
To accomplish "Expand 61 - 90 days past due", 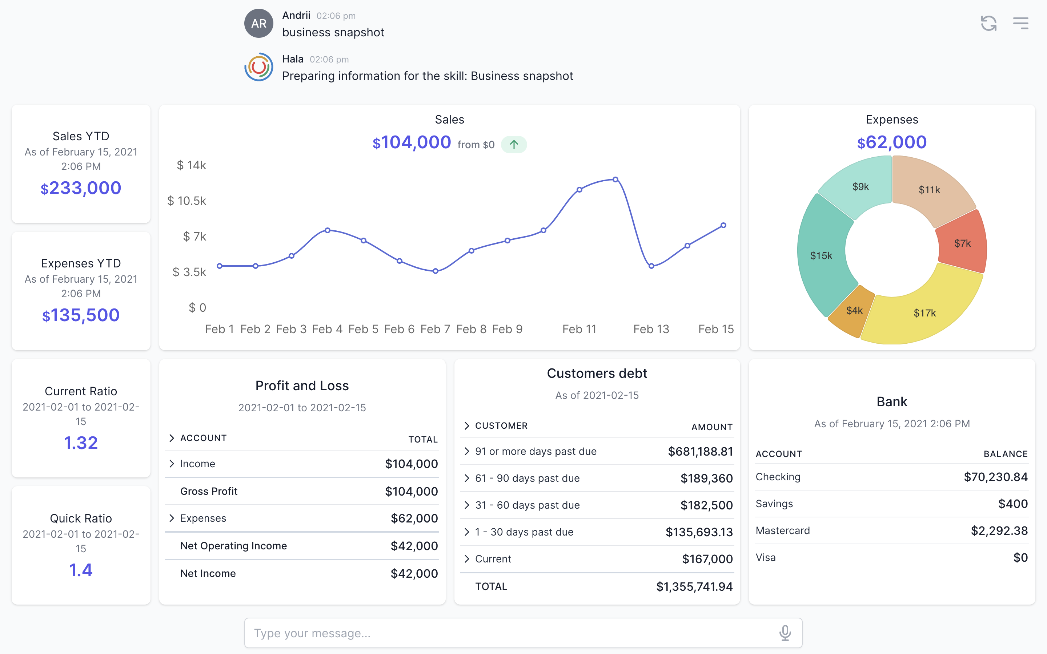I will (467, 478).
